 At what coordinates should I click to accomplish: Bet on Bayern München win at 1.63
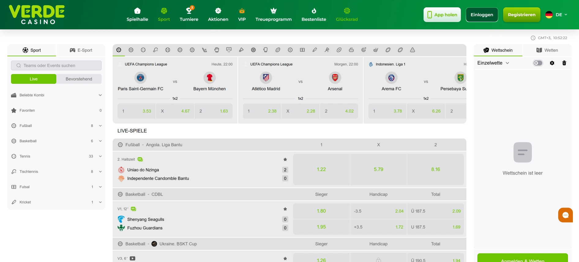click(x=214, y=111)
